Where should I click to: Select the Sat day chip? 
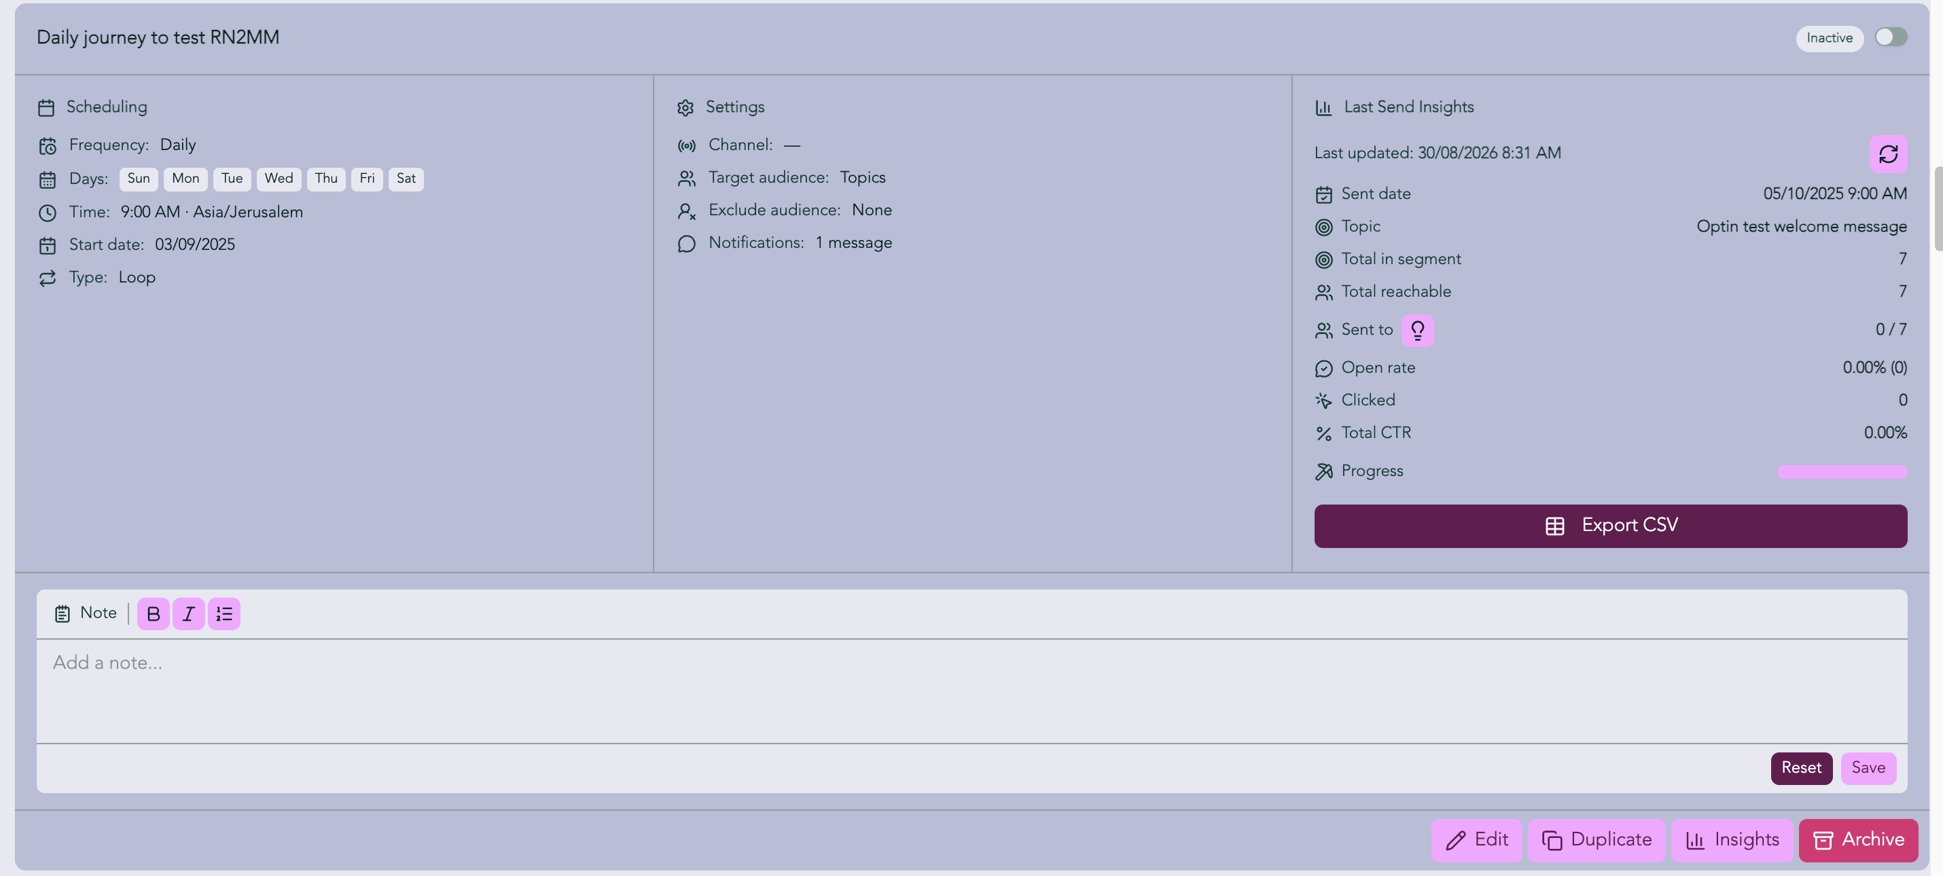click(406, 179)
